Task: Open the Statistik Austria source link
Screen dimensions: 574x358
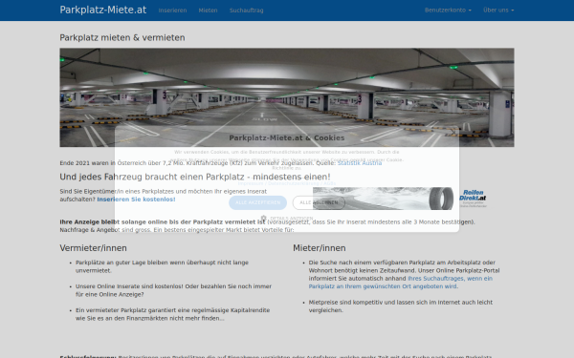Action: (x=360, y=163)
